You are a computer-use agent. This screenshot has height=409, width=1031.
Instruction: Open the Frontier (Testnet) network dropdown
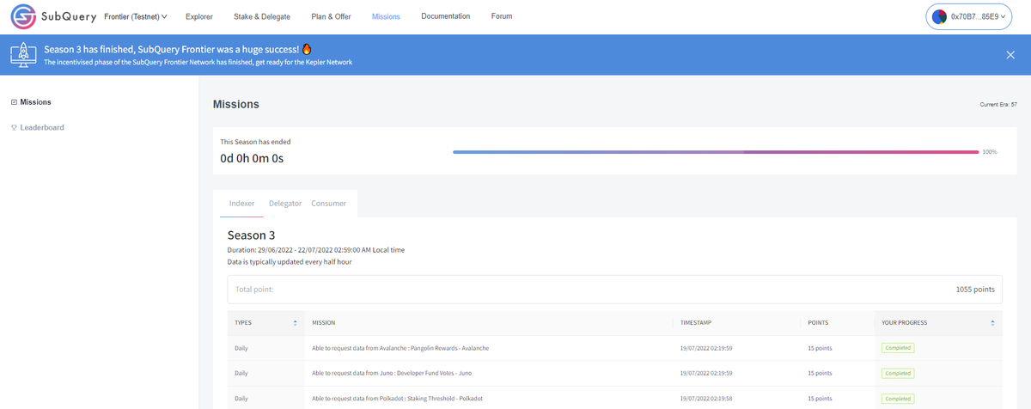point(136,17)
